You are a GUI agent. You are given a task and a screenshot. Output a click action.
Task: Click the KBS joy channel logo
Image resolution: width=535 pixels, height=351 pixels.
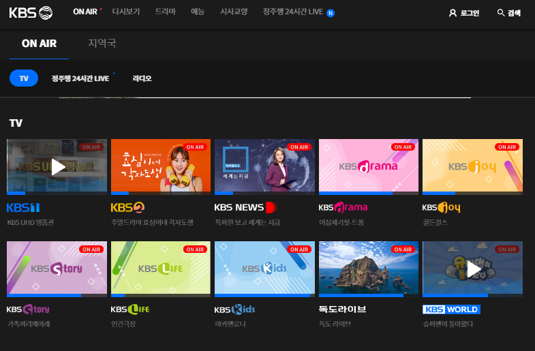click(441, 207)
